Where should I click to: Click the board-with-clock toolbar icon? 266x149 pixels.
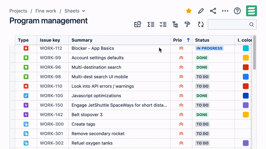pyautogui.click(x=138, y=24)
